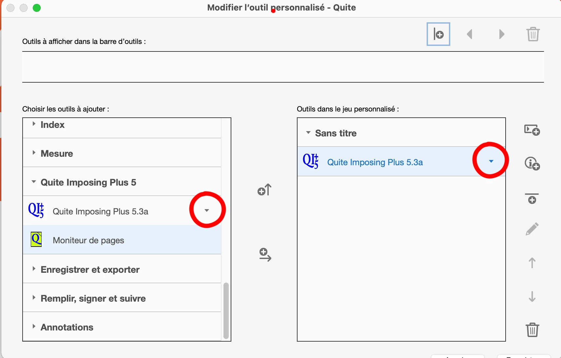The image size is (561, 358).
Task: Expand the Mesure category
Action: (34, 153)
